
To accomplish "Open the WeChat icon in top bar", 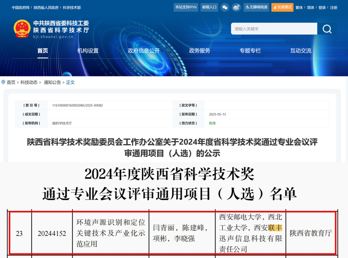I will coord(225,7).
